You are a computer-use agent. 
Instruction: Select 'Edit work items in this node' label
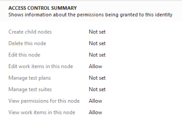pyautogui.click(x=41, y=66)
